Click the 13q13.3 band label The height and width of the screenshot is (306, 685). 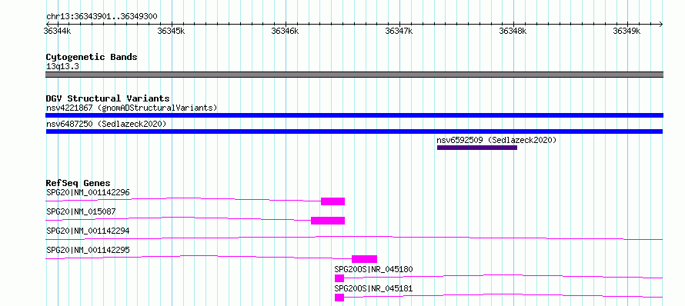pos(62,67)
